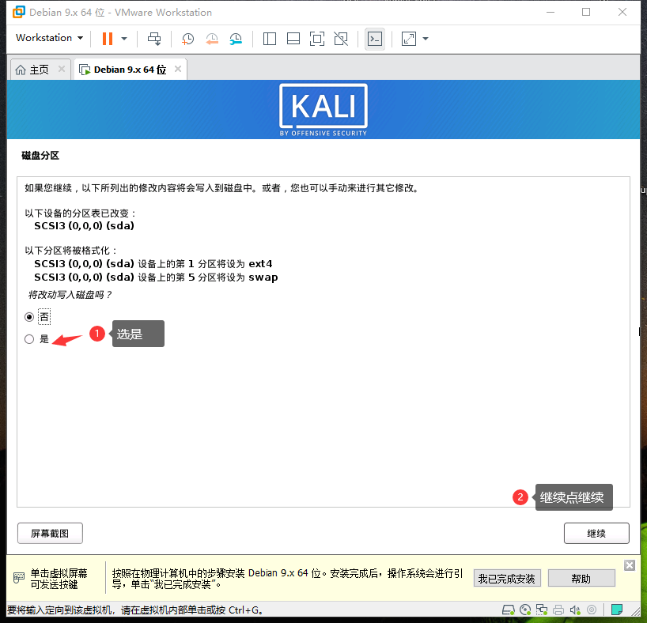Click the VMware logo in title bar
The height and width of the screenshot is (623, 647).
pyautogui.click(x=18, y=12)
